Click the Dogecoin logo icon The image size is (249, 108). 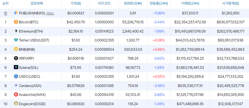[16, 104]
